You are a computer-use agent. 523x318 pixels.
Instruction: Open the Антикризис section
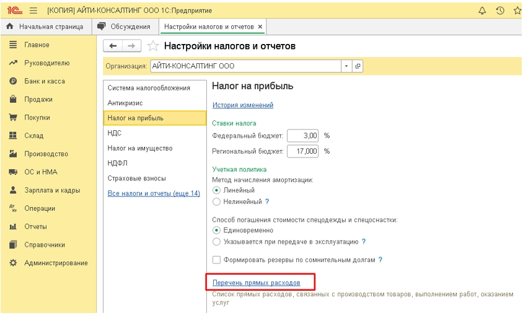coord(155,103)
